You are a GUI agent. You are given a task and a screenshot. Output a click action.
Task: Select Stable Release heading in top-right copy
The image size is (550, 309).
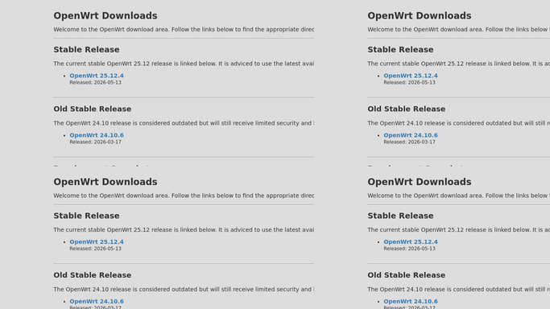[x=400, y=50]
